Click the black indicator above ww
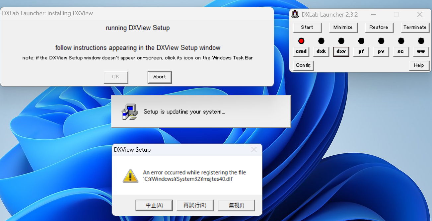This screenshot has width=432, height=221. (421, 41)
